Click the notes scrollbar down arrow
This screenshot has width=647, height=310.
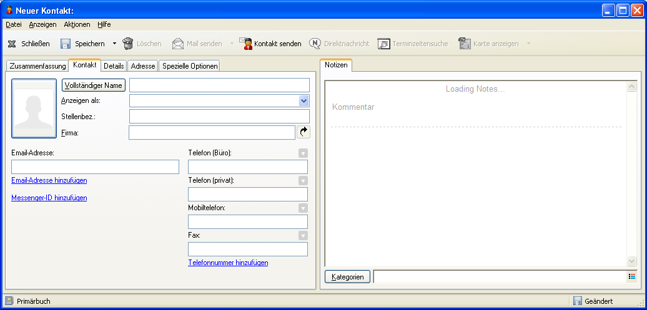coord(632,261)
